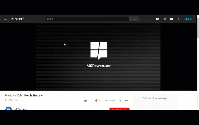Click the SIGN IN link
Screen dimensions: 199x125
coord(188,19)
